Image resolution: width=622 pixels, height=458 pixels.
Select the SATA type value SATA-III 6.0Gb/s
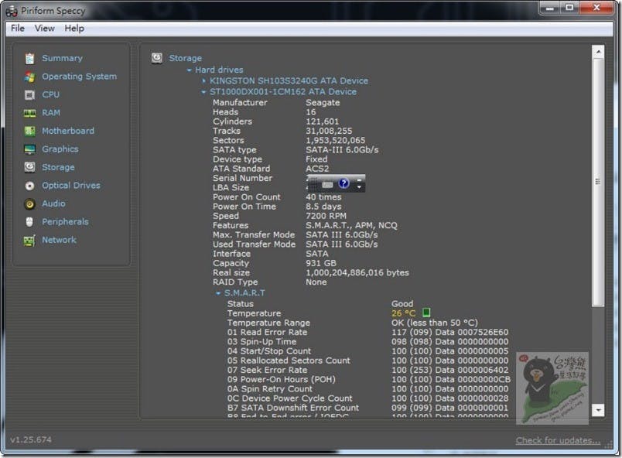coord(342,150)
